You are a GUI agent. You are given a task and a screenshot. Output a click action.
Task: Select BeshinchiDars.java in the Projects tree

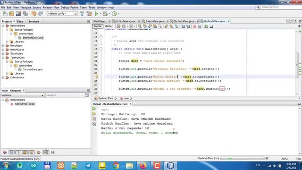point(33,38)
